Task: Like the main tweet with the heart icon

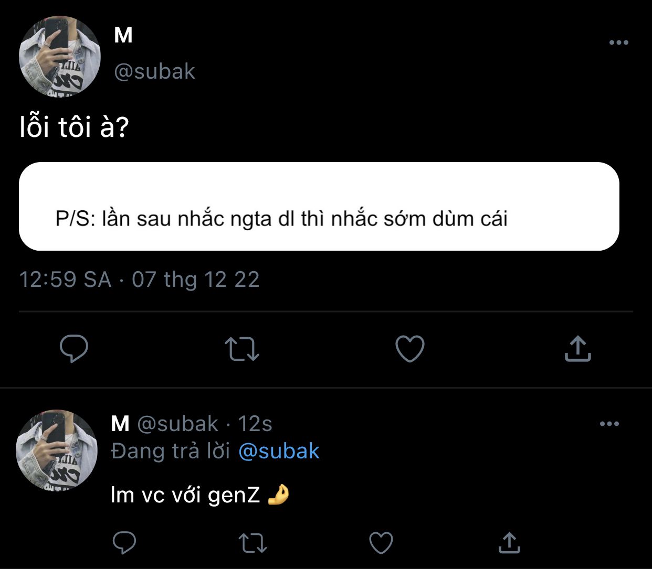Action: [x=409, y=349]
